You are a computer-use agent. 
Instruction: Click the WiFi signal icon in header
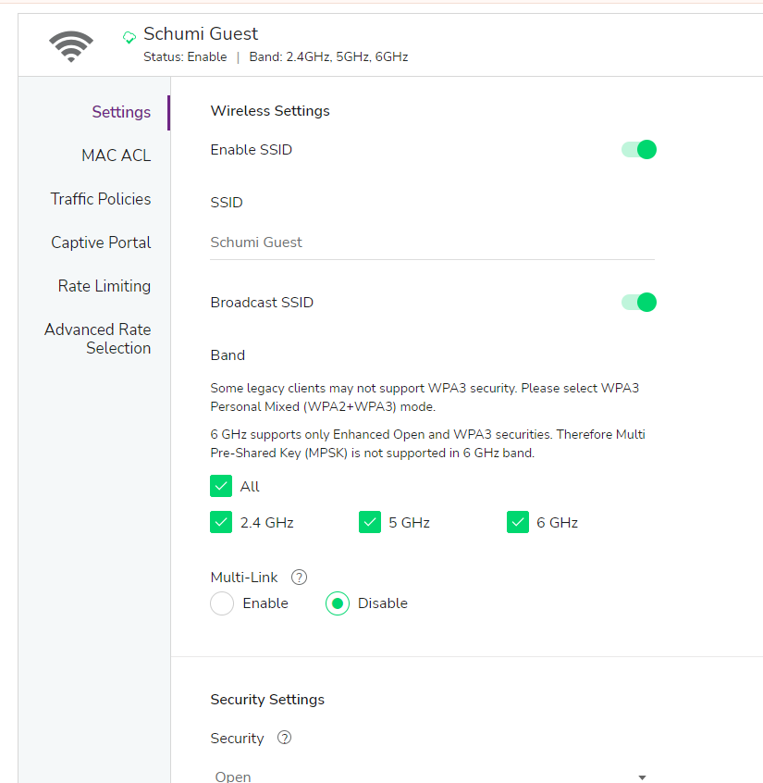coord(70,43)
